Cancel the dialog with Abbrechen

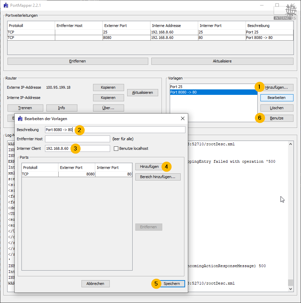click(x=95, y=284)
